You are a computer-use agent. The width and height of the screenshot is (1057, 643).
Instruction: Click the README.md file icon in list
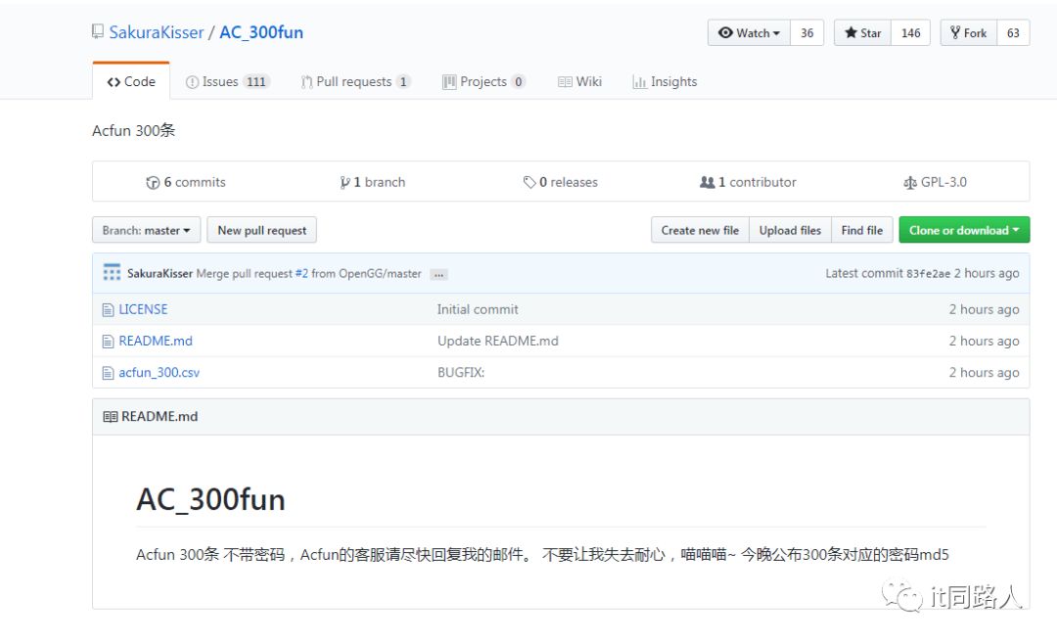pos(108,342)
